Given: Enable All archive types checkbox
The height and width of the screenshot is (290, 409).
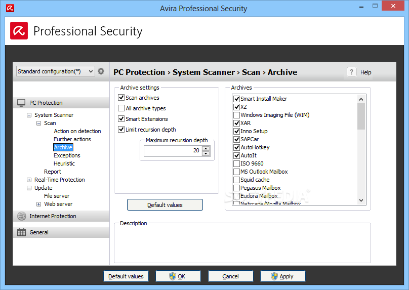Looking at the screenshot, I should (121, 108).
